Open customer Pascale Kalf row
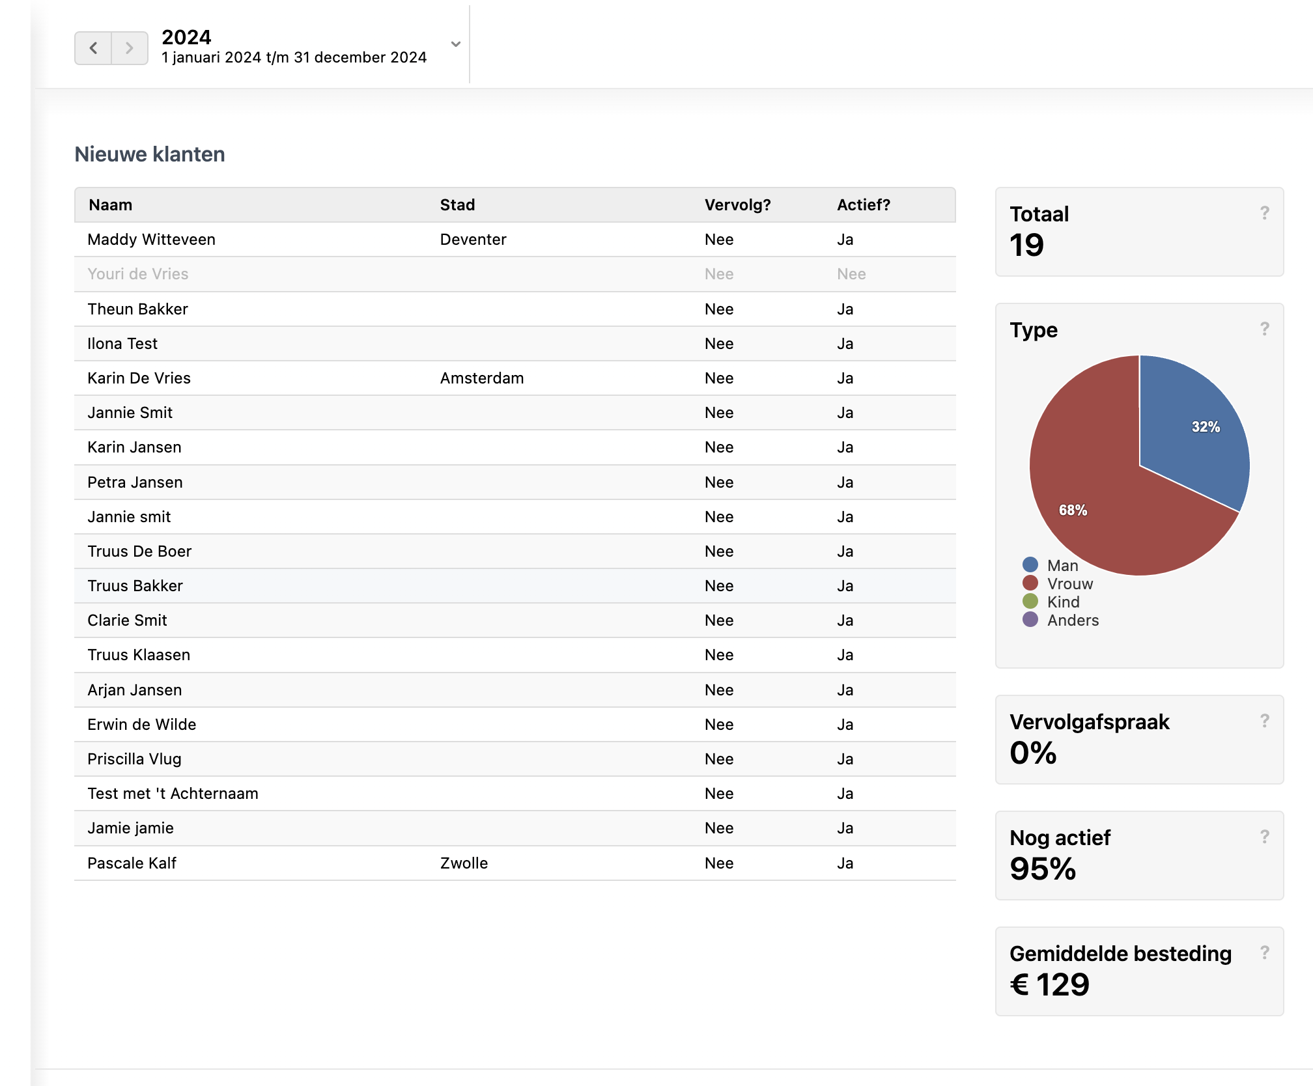This screenshot has height=1086, width=1313. tap(132, 863)
